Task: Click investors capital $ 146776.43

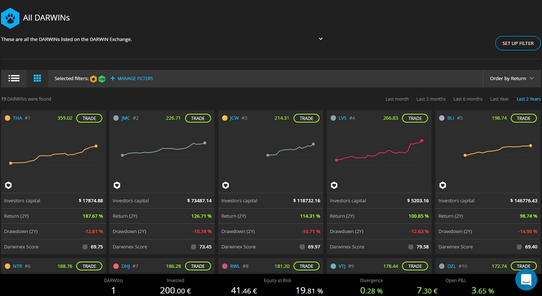Action: [524, 201]
